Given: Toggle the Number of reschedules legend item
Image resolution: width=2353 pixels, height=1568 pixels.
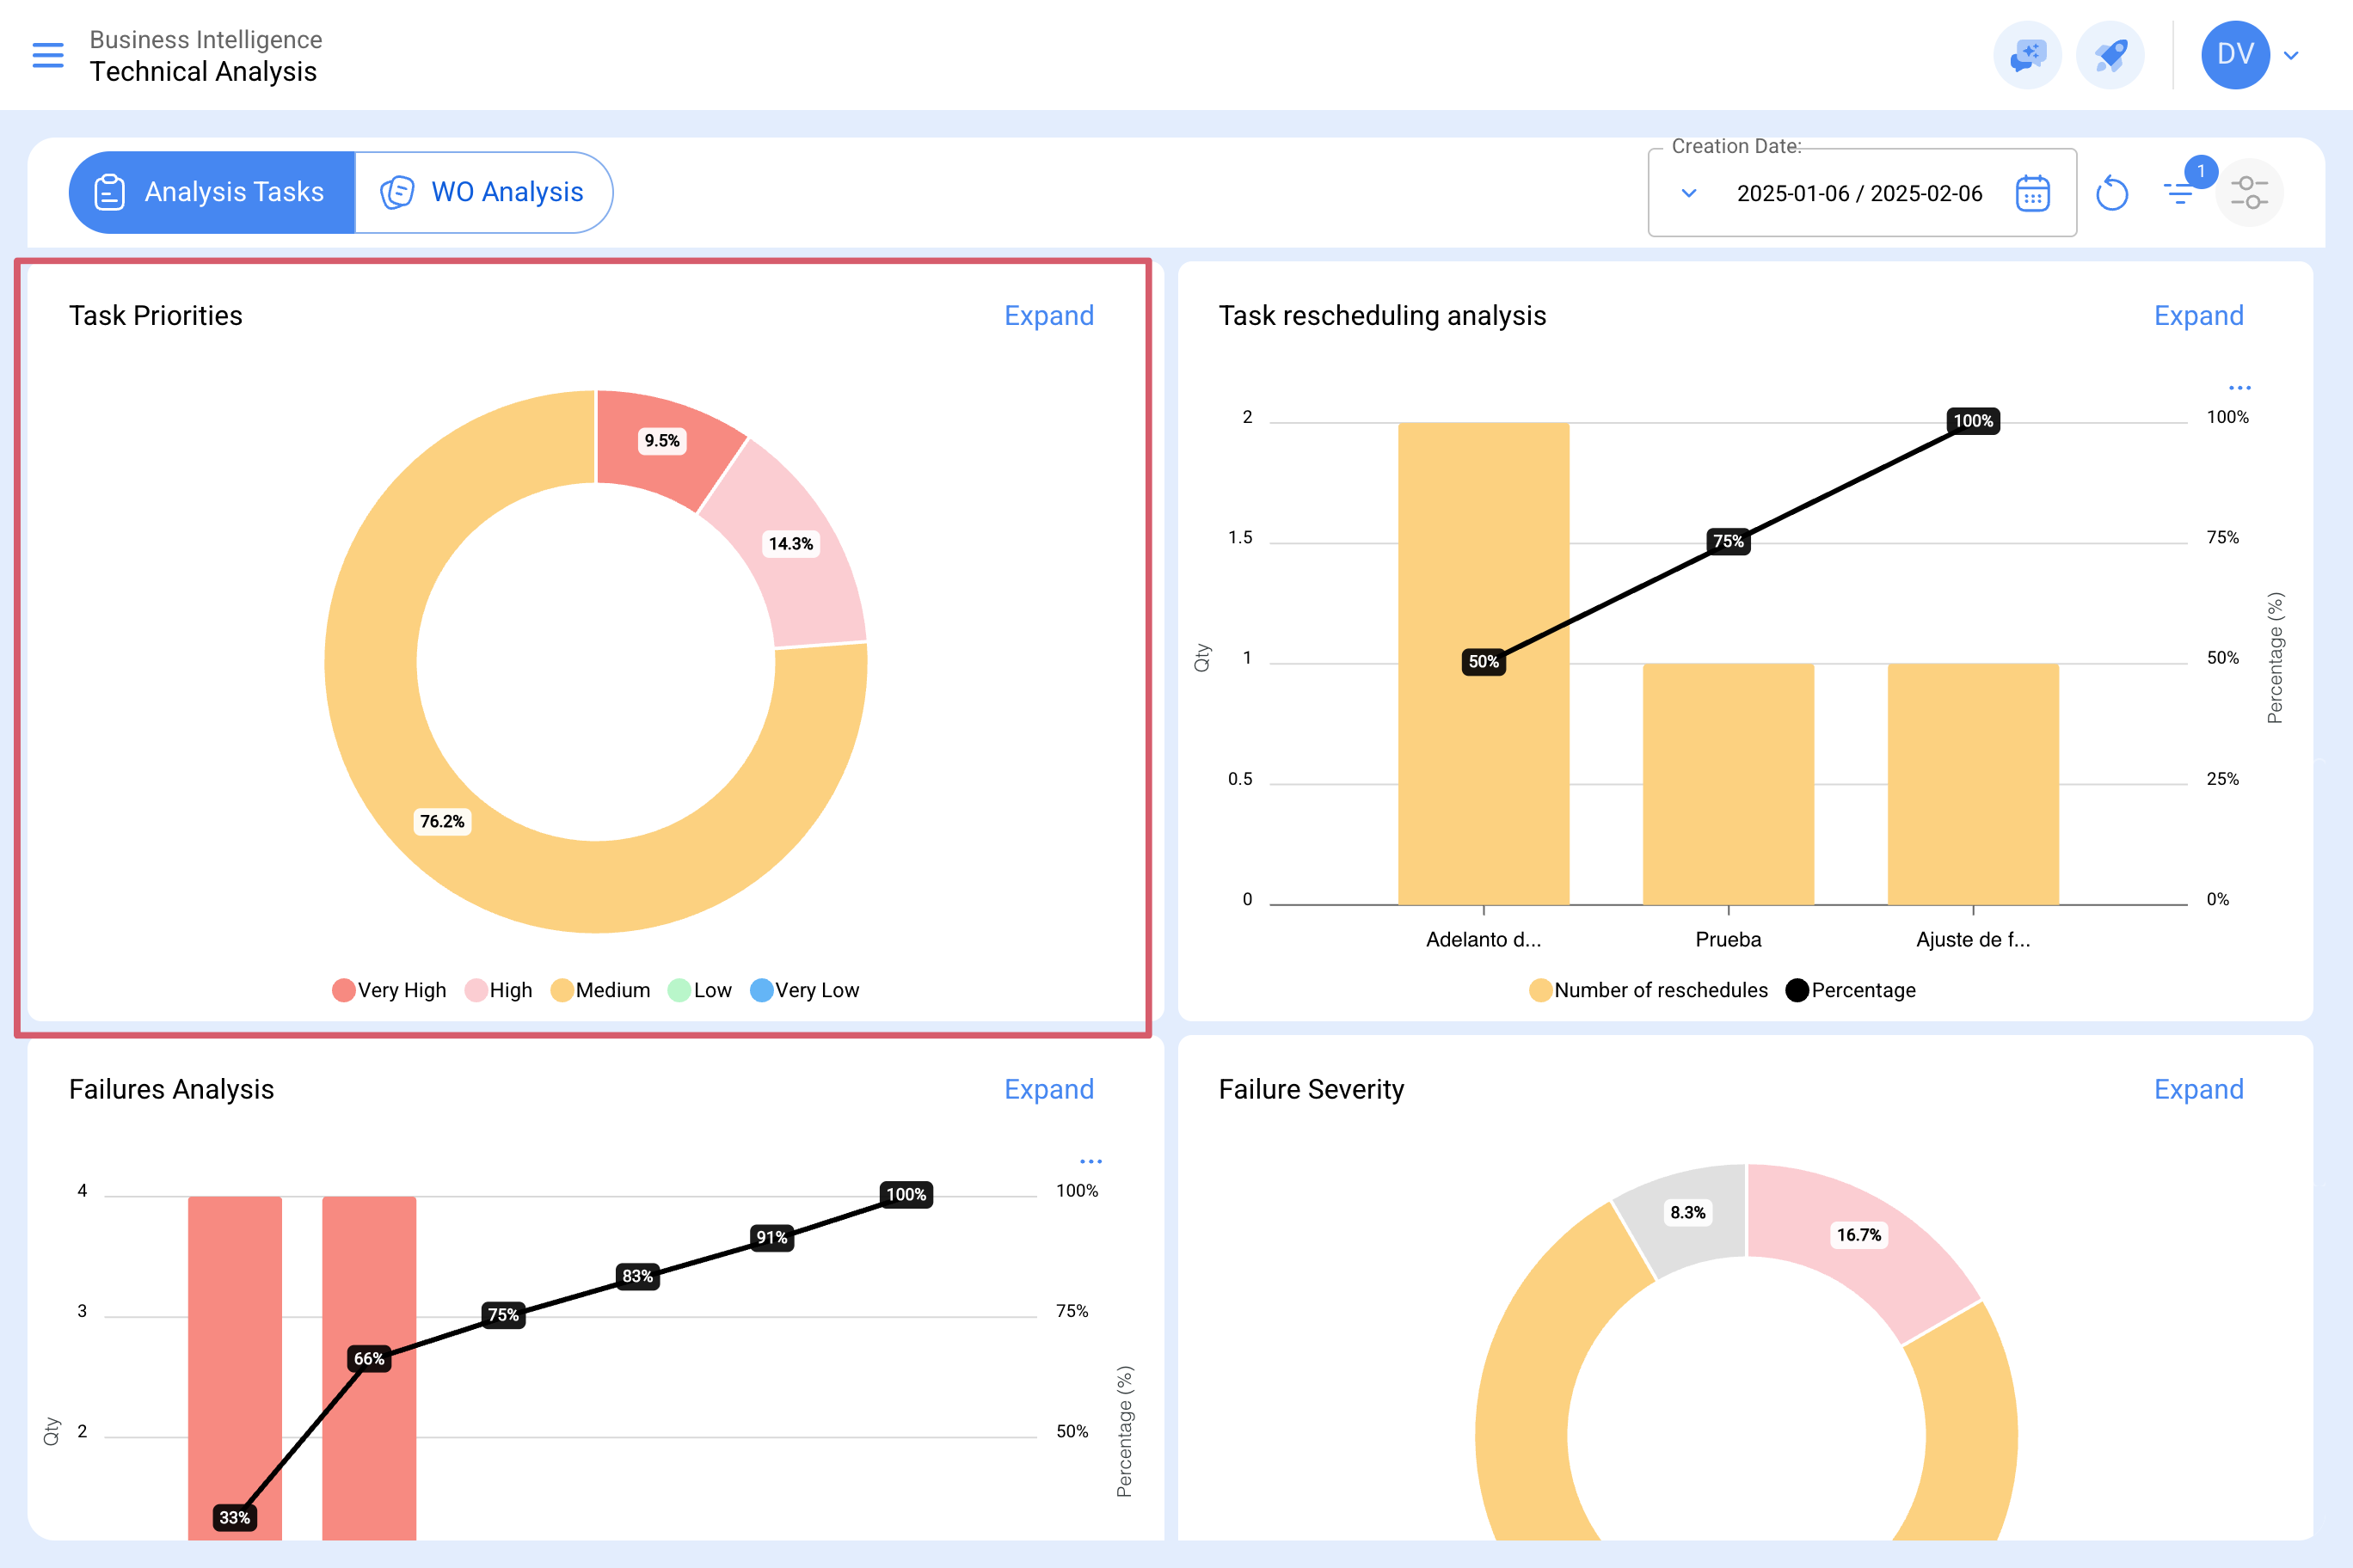Looking at the screenshot, I should pyautogui.click(x=1649, y=990).
